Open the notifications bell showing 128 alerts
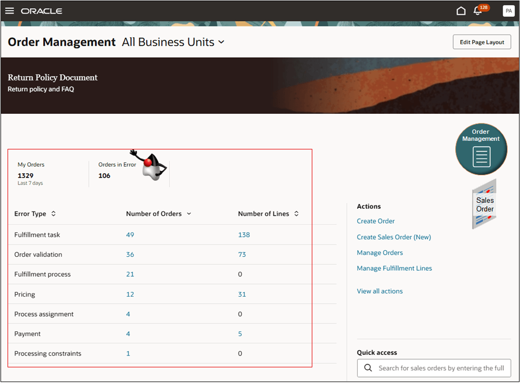This screenshot has height=383, width=520. click(x=478, y=11)
